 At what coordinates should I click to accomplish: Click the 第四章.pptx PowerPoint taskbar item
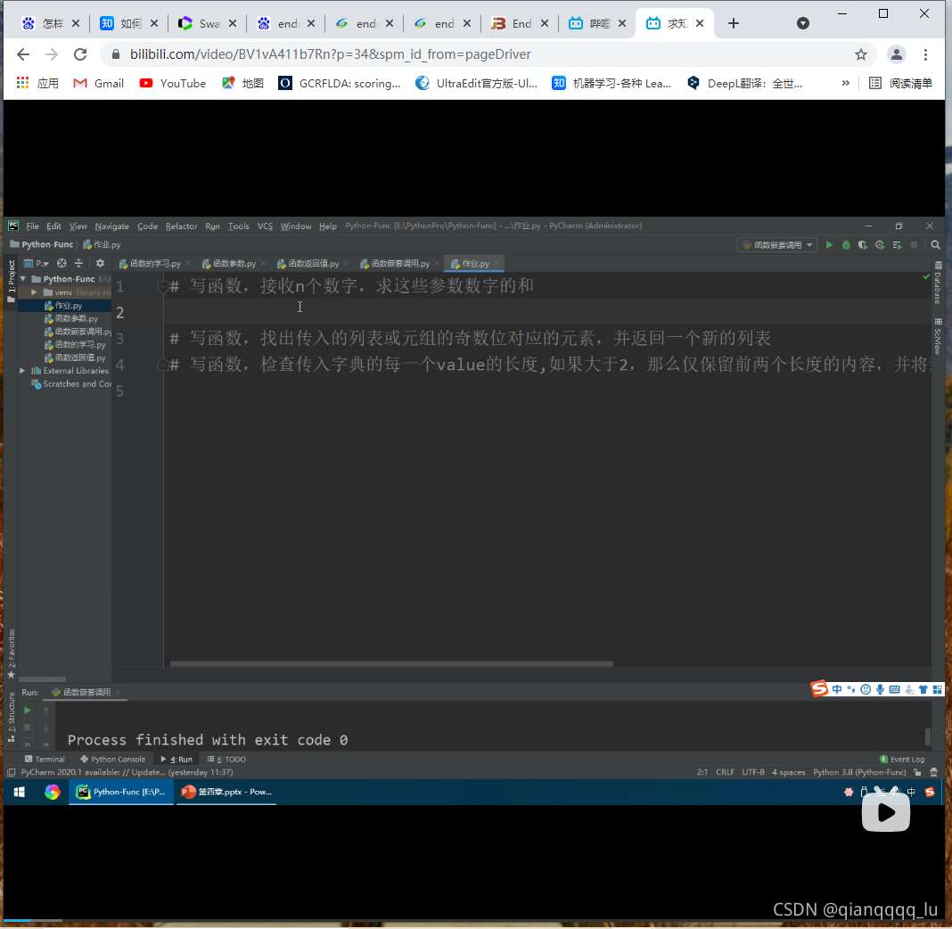click(226, 792)
